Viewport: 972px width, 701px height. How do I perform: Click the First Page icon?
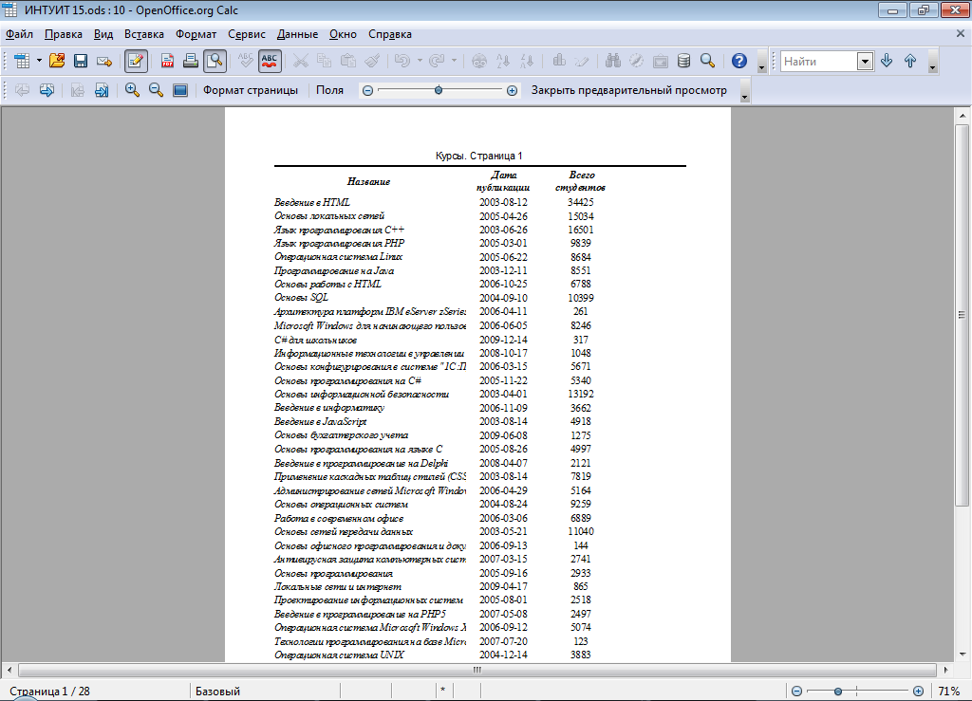coord(78,90)
